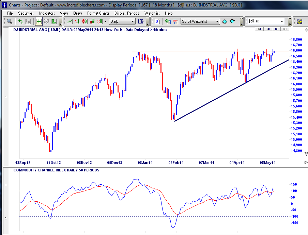Click the 11Oct13 date axis label
The height and width of the screenshot is (235, 308).
pyautogui.click(x=53, y=163)
